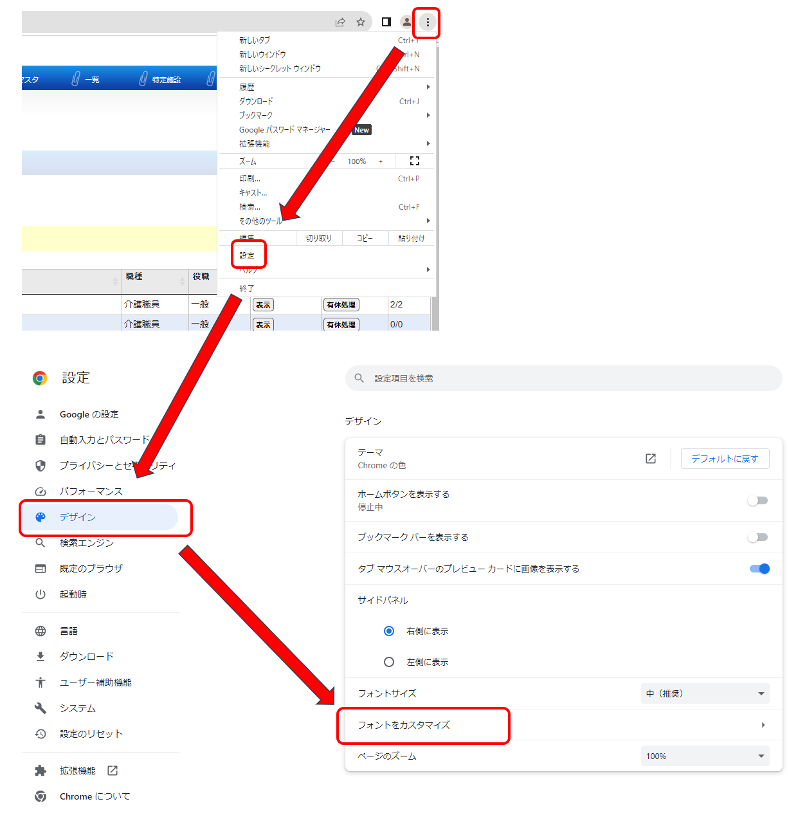
Task: Click the fullscreen zoom icon
Action: (x=415, y=161)
